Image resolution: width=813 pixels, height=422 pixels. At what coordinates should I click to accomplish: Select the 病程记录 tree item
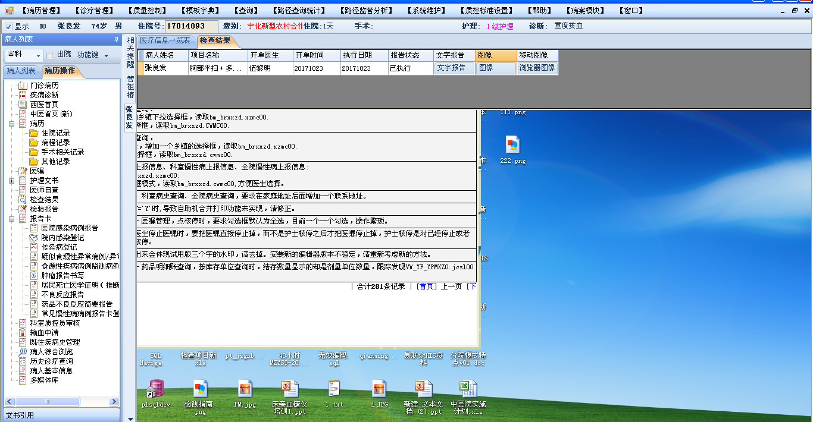pos(55,143)
